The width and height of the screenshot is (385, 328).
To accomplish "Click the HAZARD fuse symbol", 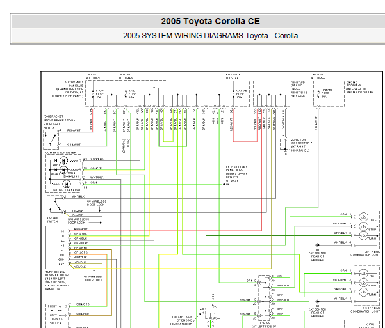I will [318, 93].
